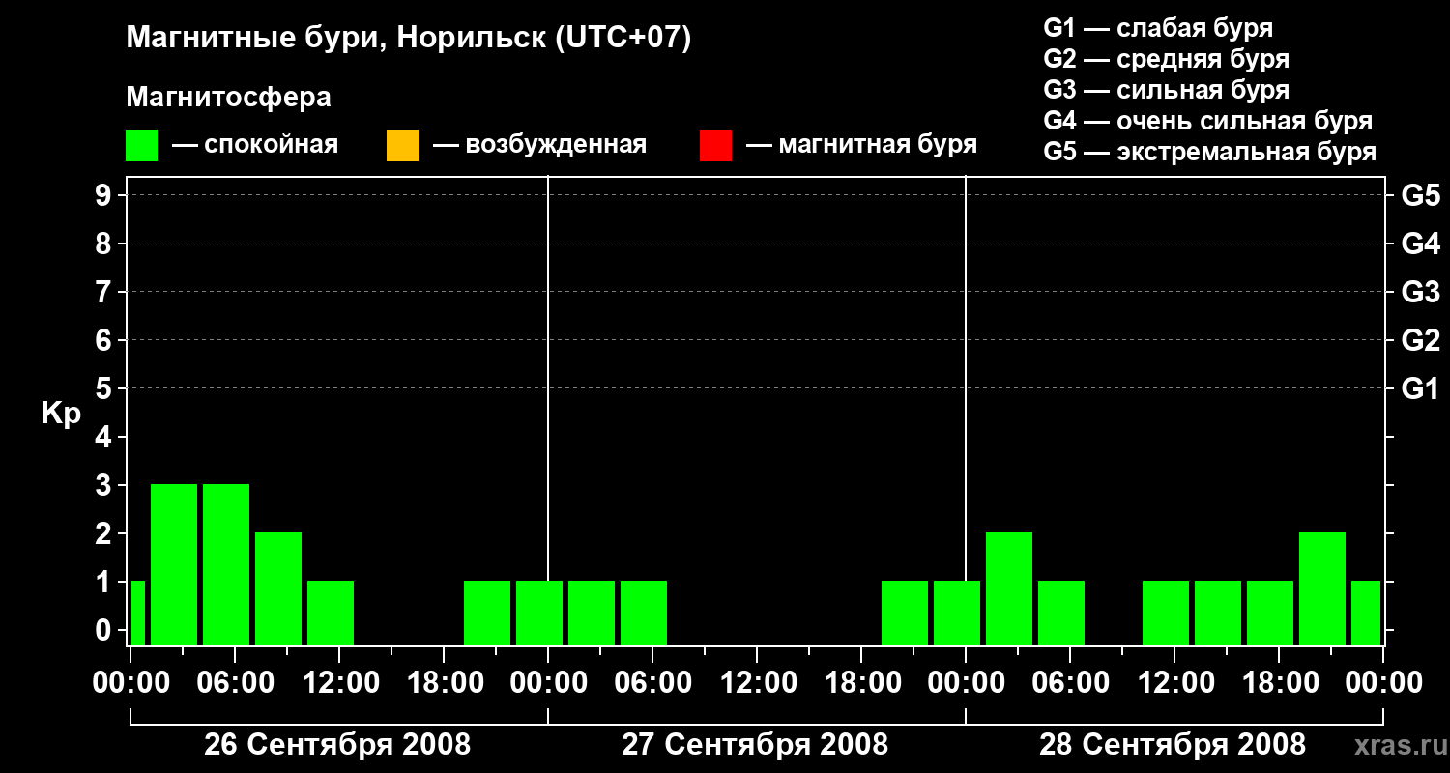This screenshot has height=773, width=1450.
Task: Click '18:00' time label for 26 September
Action: click(444, 683)
